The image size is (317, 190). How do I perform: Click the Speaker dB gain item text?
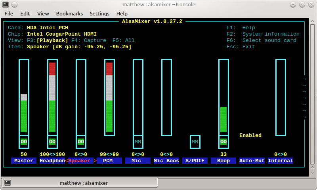79,47
